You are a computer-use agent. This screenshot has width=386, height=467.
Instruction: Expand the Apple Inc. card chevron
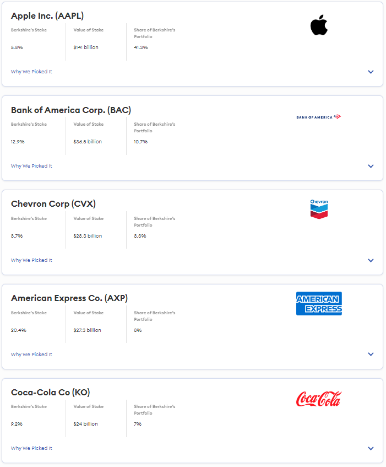click(x=371, y=72)
